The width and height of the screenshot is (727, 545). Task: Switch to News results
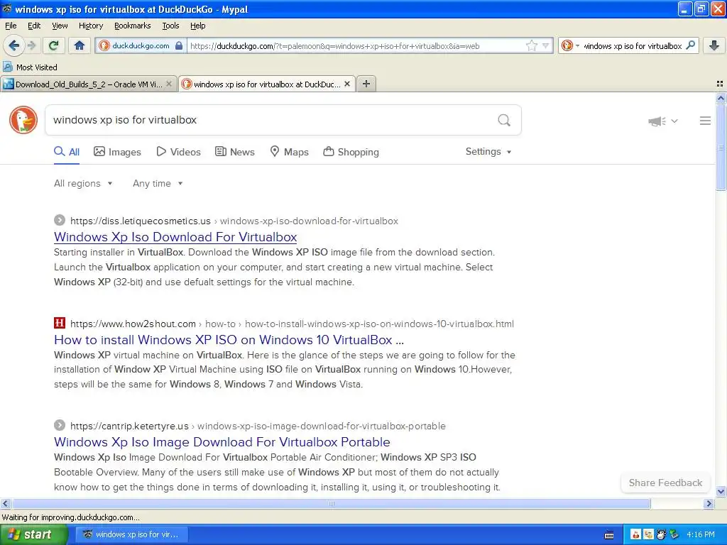pos(234,152)
